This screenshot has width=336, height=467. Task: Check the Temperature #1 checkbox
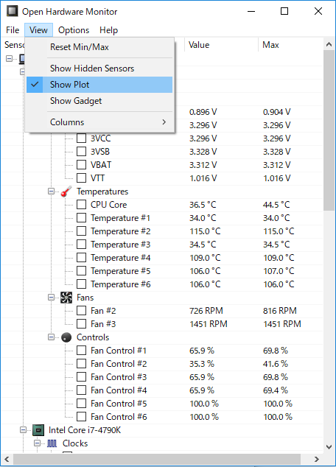click(81, 218)
